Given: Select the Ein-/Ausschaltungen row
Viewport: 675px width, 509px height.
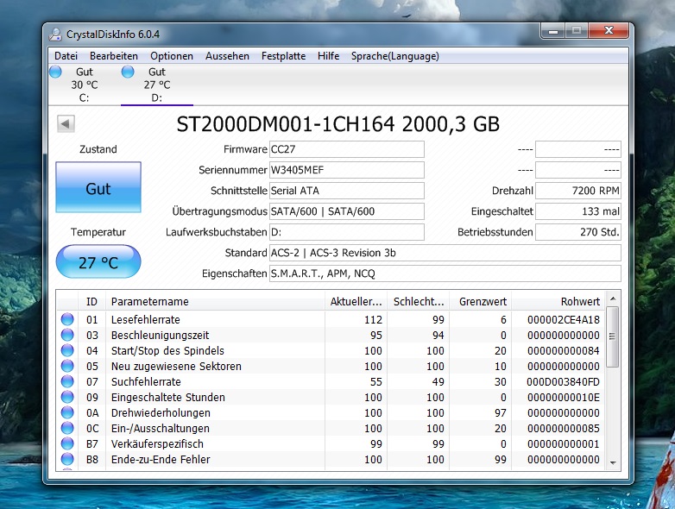Looking at the screenshot, I should click(x=331, y=428).
